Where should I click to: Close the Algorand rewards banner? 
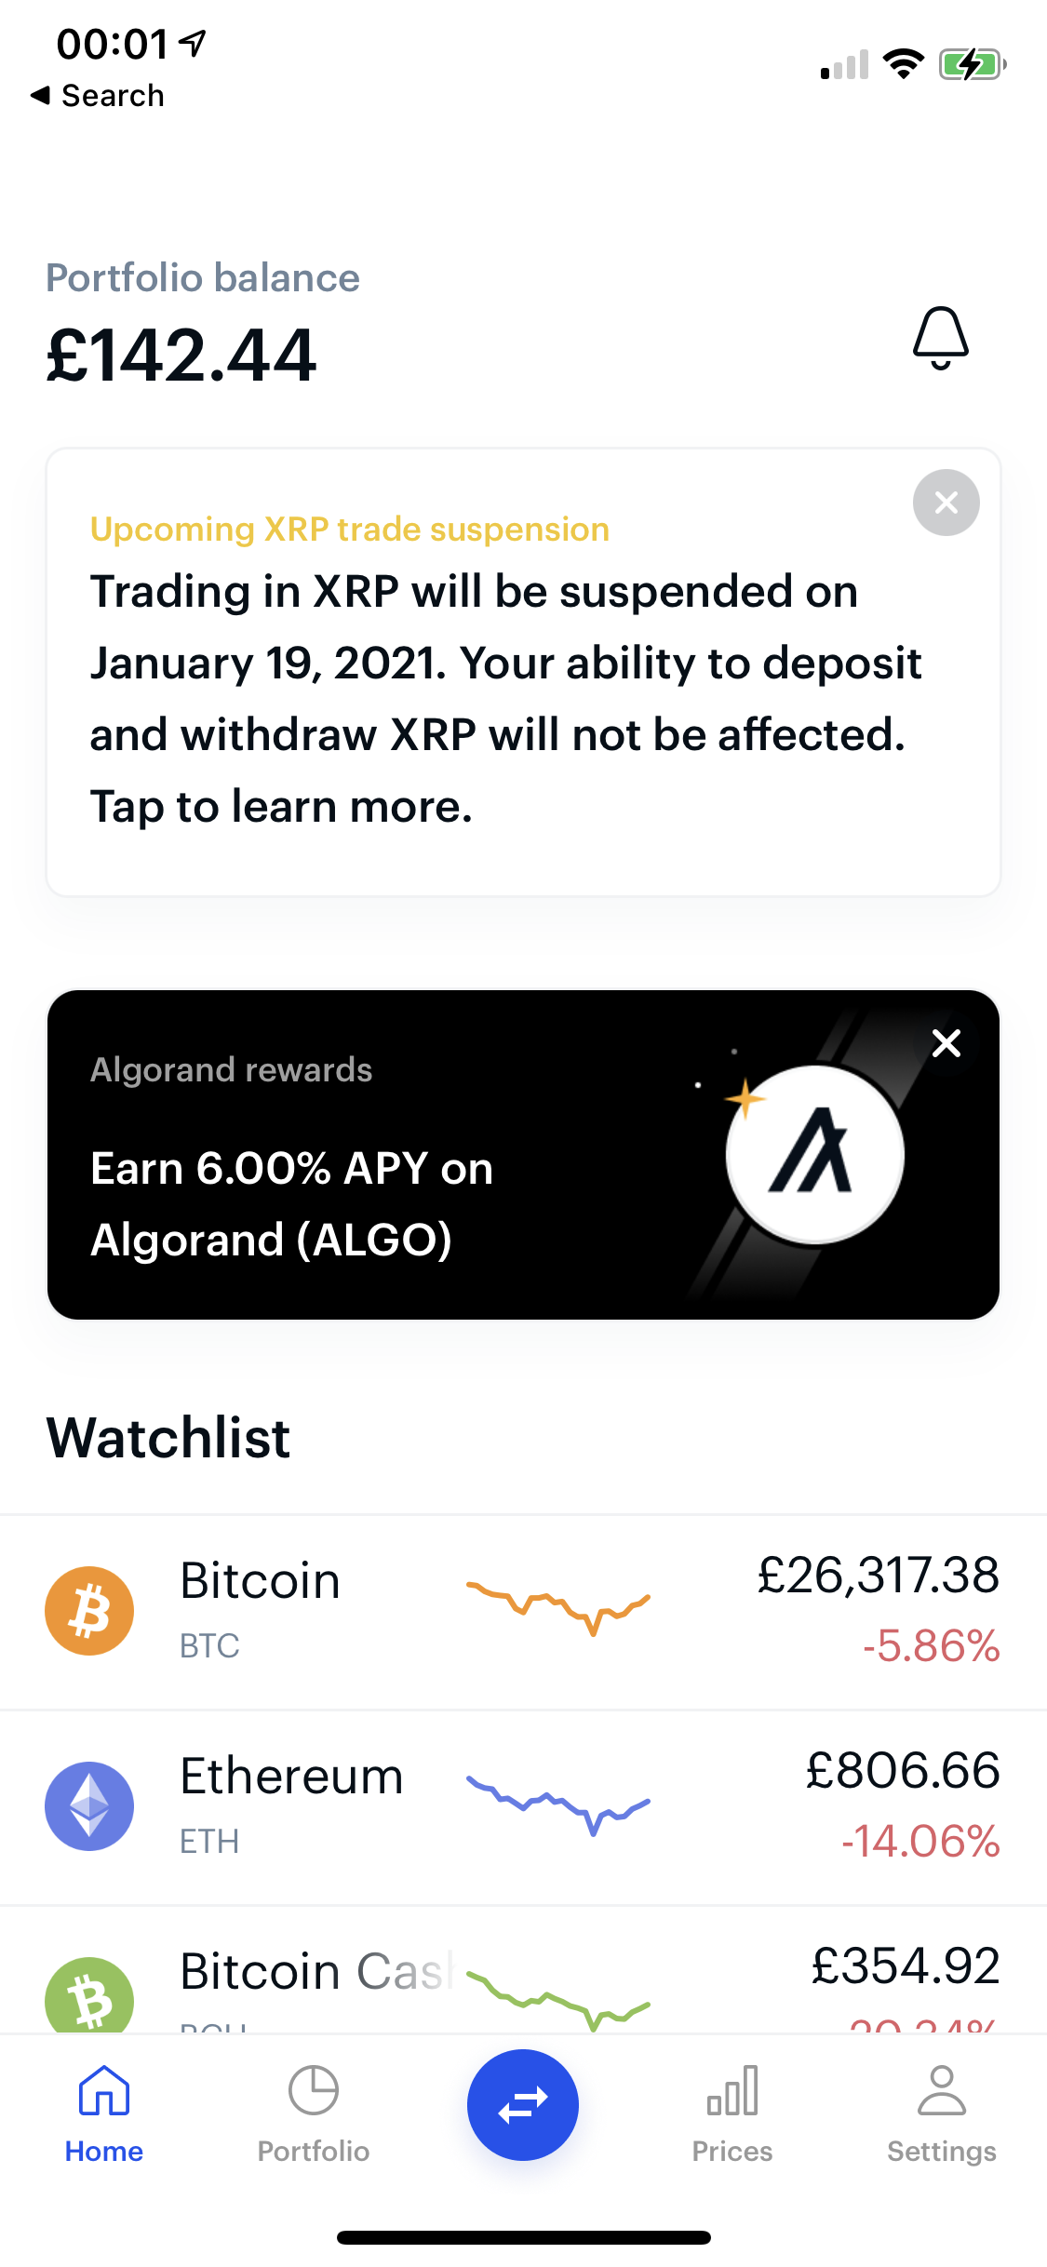946,1043
